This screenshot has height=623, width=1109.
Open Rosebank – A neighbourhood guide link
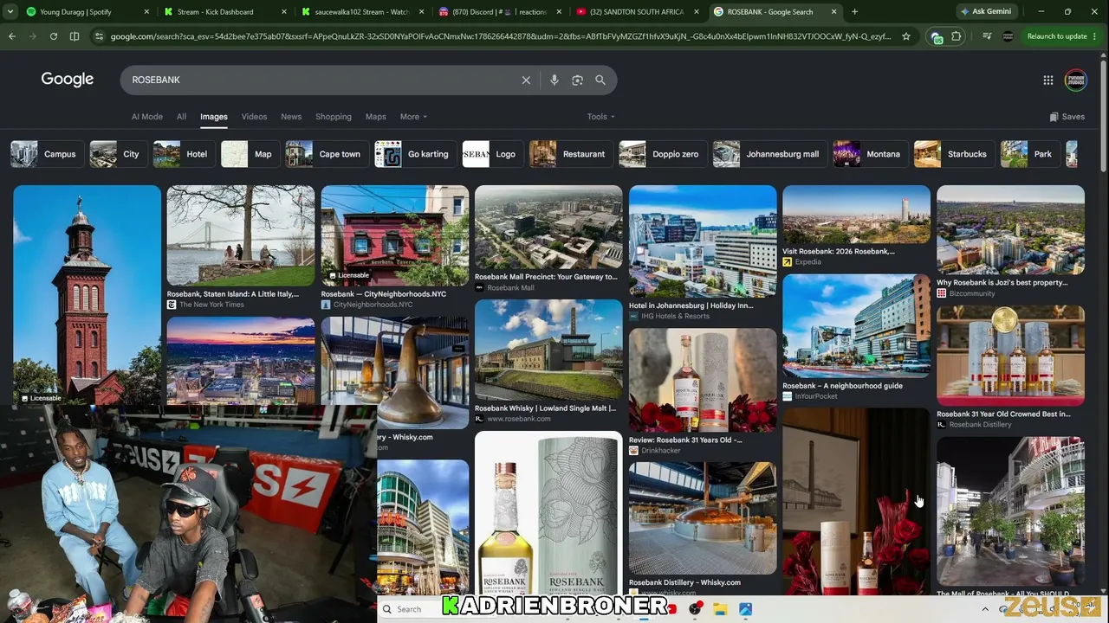tap(842, 386)
